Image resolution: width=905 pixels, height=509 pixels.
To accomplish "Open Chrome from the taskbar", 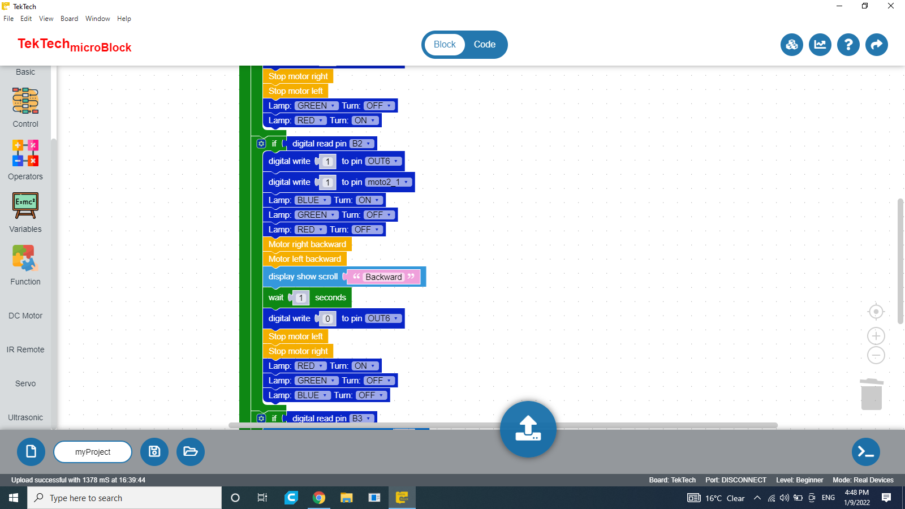I will pos(319,498).
